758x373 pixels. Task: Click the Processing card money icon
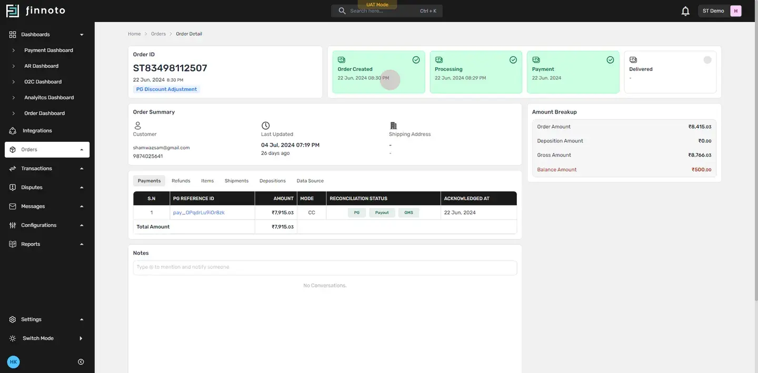coord(438,60)
